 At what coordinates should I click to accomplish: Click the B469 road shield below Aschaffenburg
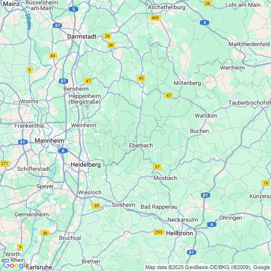155,18
